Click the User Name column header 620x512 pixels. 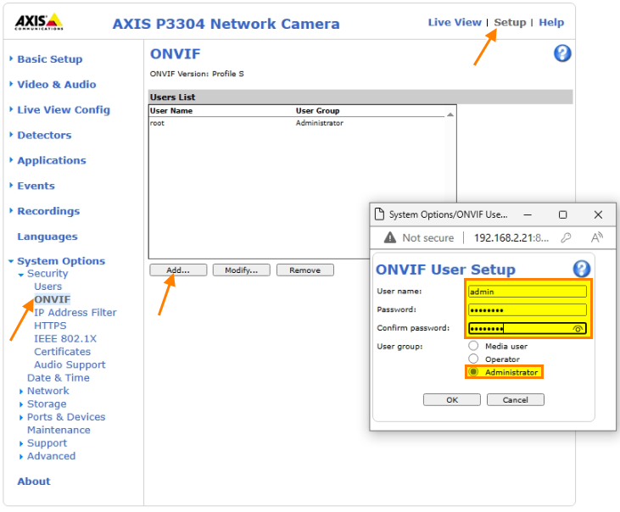tap(171, 110)
